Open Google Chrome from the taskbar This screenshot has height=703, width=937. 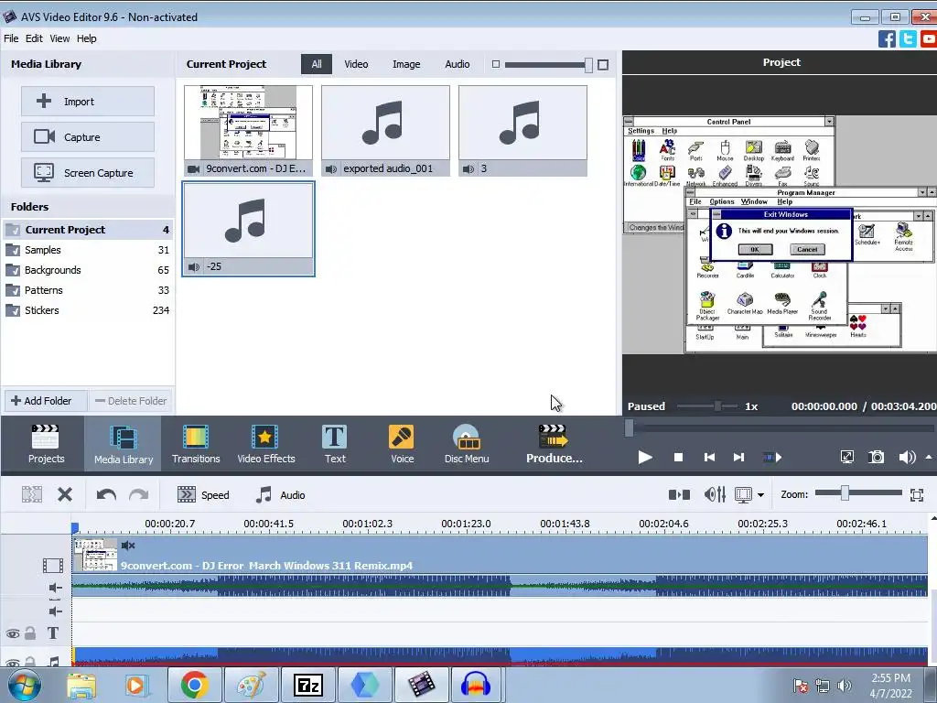(x=194, y=685)
